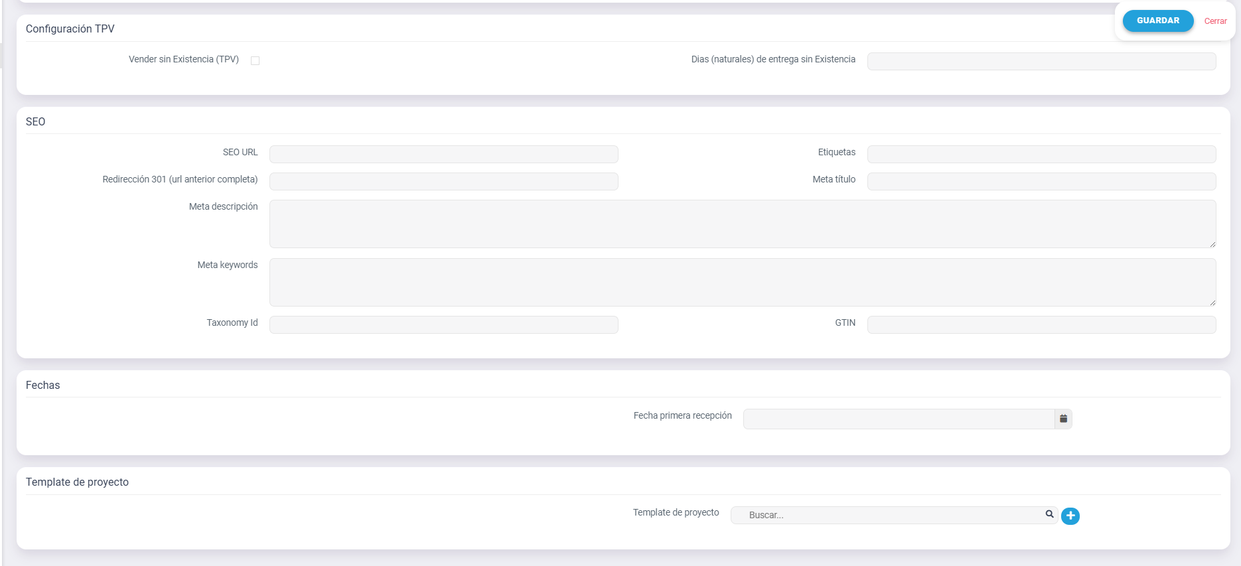Focus the SEO URL input field
The height and width of the screenshot is (566, 1241).
(x=443, y=154)
